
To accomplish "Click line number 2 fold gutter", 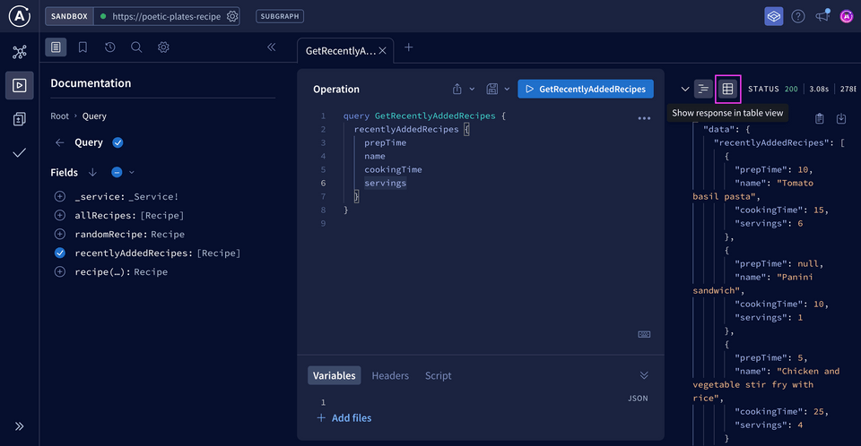I will [324, 130].
